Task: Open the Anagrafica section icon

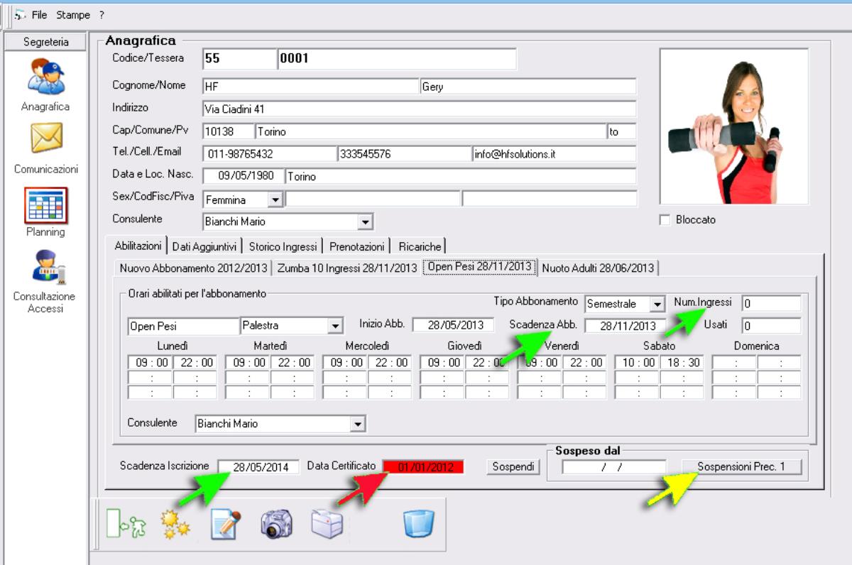Action: pyautogui.click(x=45, y=77)
